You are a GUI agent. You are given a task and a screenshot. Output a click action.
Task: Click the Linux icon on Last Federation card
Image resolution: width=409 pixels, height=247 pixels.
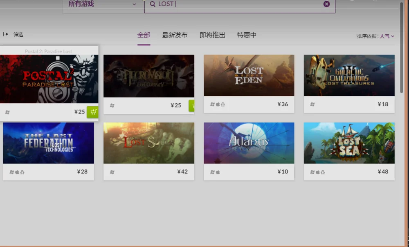(x=22, y=172)
